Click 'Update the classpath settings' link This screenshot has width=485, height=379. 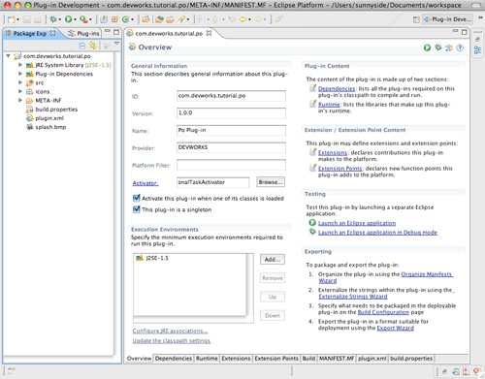point(172,341)
